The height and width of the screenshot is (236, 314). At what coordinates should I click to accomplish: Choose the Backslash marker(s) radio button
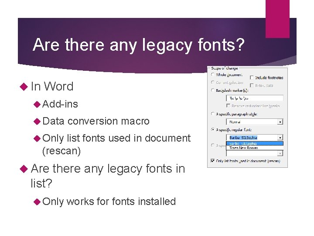tap(213, 90)
